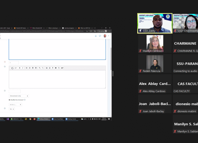
Task: Select CAS FACULTY participant tile
Action: pyautogui.click(x=185, y=84)
